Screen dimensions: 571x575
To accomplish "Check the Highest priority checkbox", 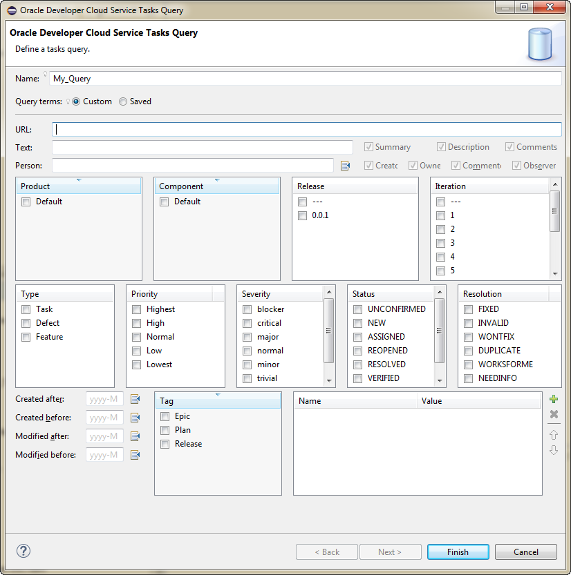I will click(137, 309).
